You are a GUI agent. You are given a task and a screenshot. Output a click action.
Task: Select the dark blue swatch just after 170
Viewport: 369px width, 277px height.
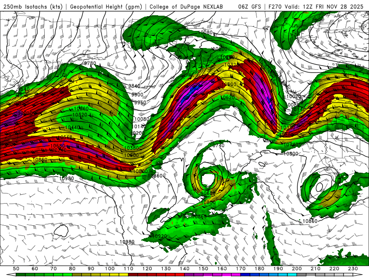245,275
